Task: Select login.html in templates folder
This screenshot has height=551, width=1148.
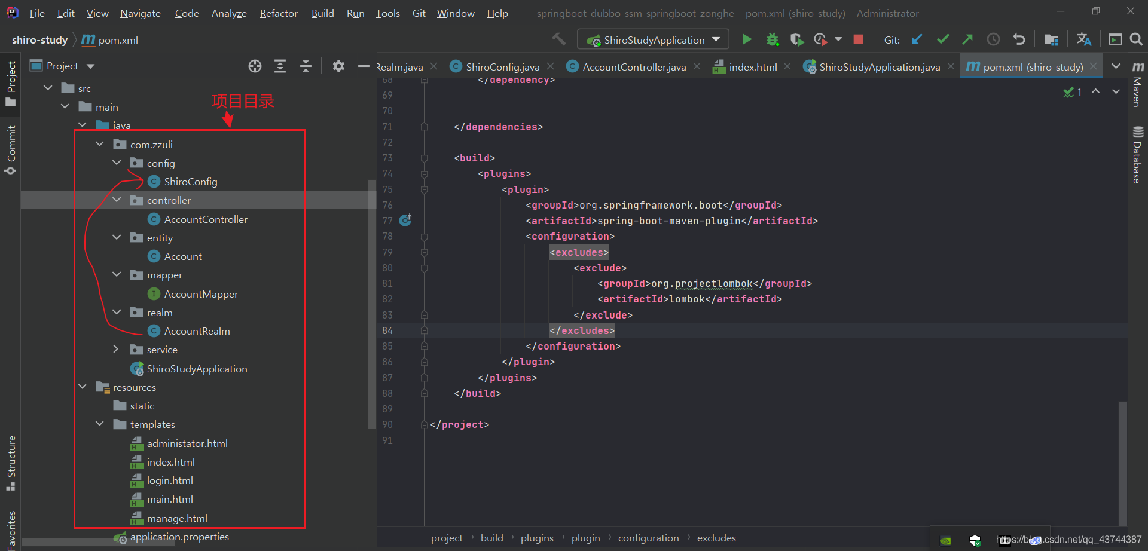Action: tap(170, 480)
